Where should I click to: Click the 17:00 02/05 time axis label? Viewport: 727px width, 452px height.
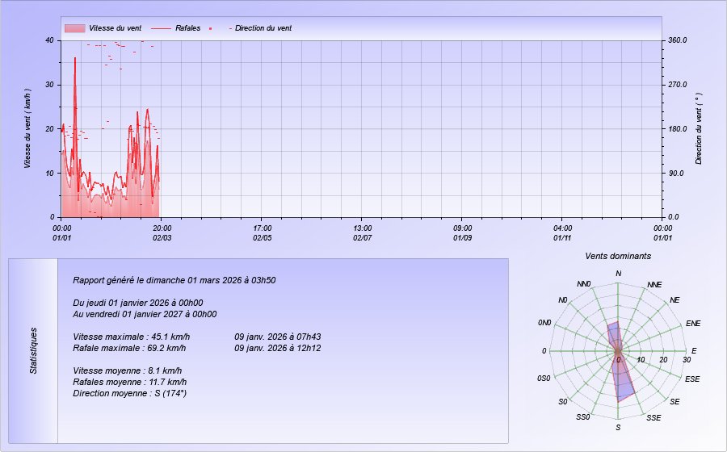point(262,233)
